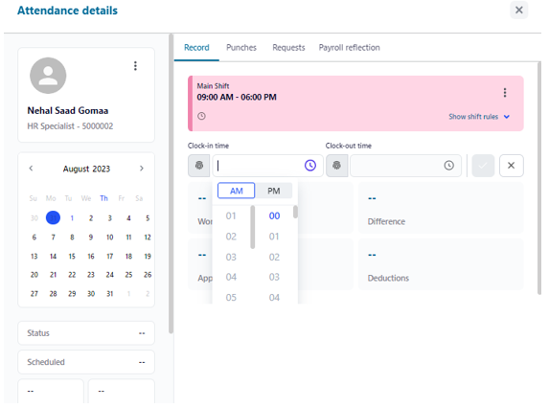Go to previous month in calendar
Screen dimensions: 549x408
pyautogui.click(x=31, y=169)
